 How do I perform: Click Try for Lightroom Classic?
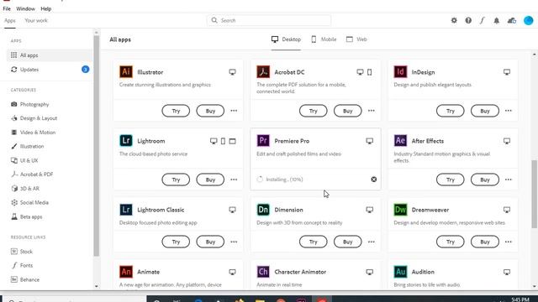coord(176,242)
